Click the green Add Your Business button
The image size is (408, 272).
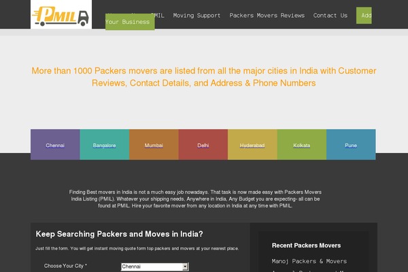130,22
